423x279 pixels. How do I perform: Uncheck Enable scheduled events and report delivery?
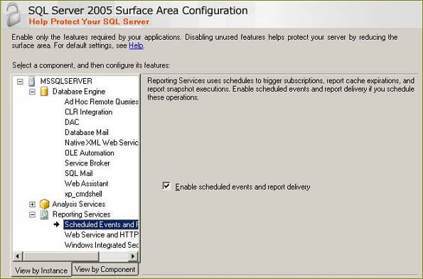(166, 186)
